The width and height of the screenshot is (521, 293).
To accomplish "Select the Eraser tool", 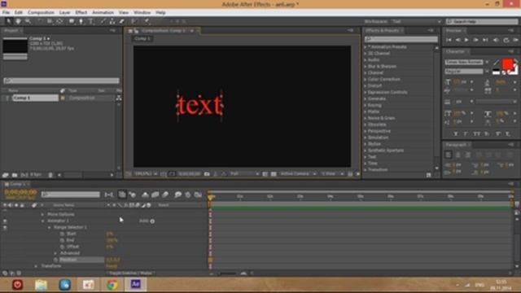I will click(x=122, y=21).
